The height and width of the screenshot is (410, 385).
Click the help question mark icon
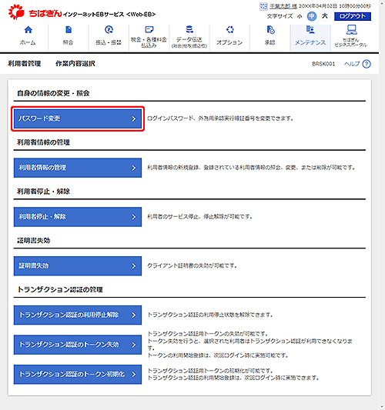coord(367,64)
